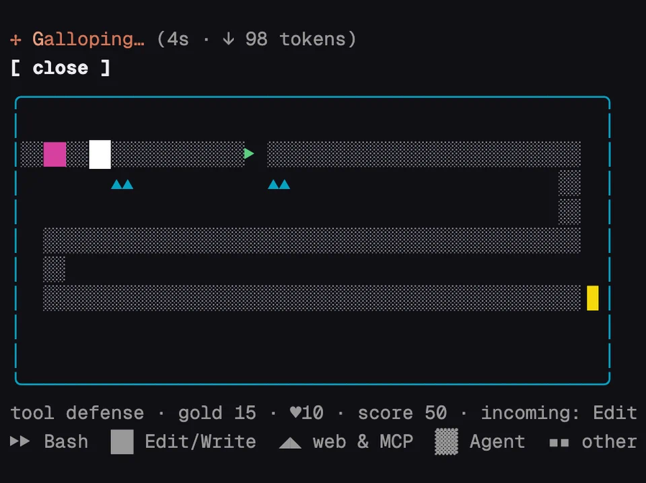Screen dimensions: 646x483
Task: Click the magenta square on the path
Action: click(x=55, y=155)
